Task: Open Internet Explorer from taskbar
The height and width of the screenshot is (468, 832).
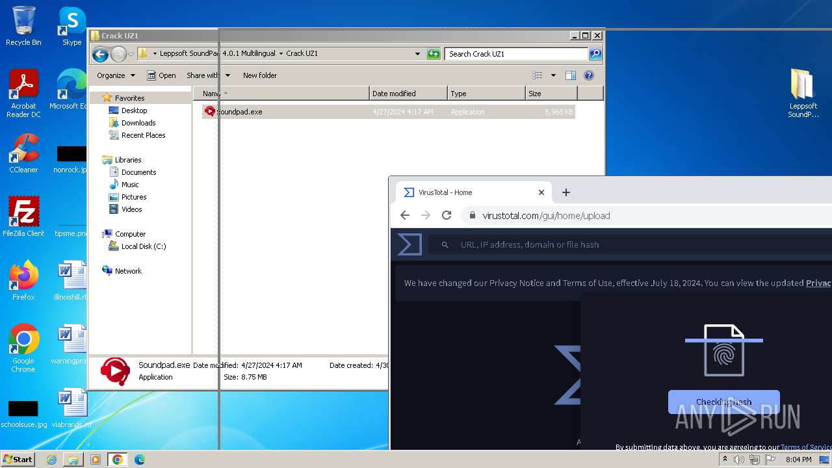Action: pyautogui.click(x=51, y=460)
